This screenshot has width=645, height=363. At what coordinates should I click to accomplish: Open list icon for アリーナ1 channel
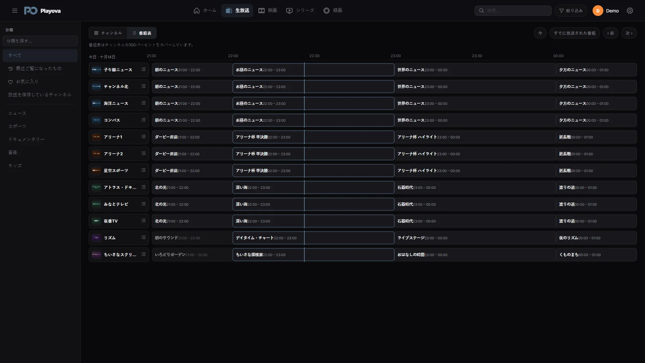143,137
